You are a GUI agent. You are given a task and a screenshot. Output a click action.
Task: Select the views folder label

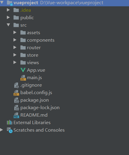click(33, 63)
